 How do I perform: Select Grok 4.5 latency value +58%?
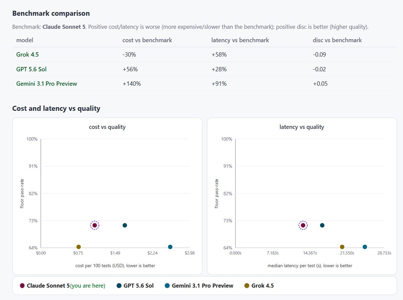[219, 55]
